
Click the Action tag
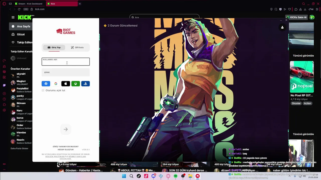point(307,103)
